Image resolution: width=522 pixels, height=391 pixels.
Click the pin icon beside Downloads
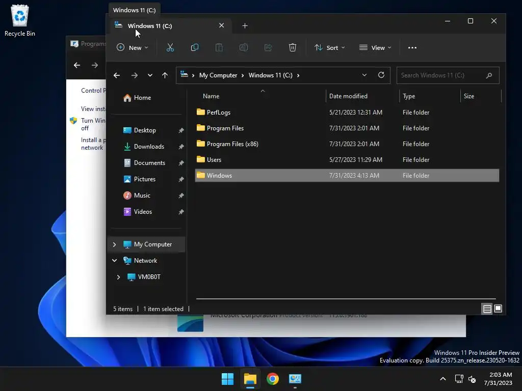point(181,147)
